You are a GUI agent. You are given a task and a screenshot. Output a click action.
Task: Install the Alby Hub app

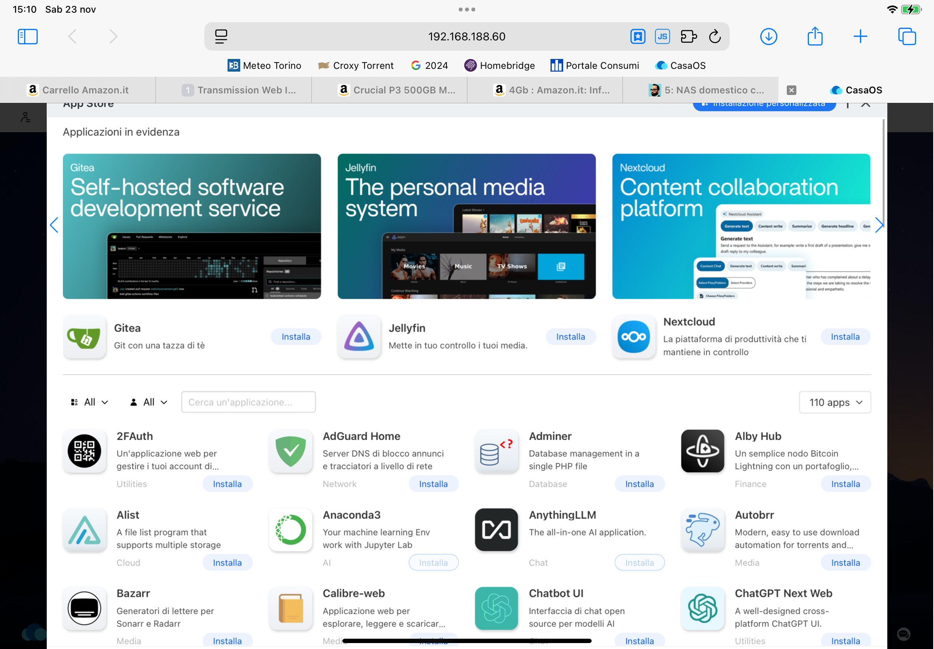click(x=845, y=484)
